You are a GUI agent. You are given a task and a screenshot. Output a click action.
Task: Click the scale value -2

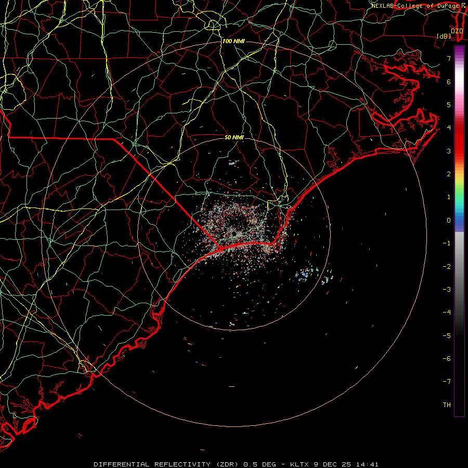click(447, 267)
